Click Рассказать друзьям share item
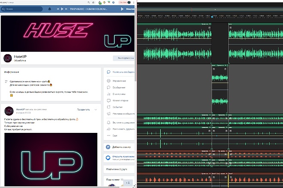283x188 pixels. [120, 129]
